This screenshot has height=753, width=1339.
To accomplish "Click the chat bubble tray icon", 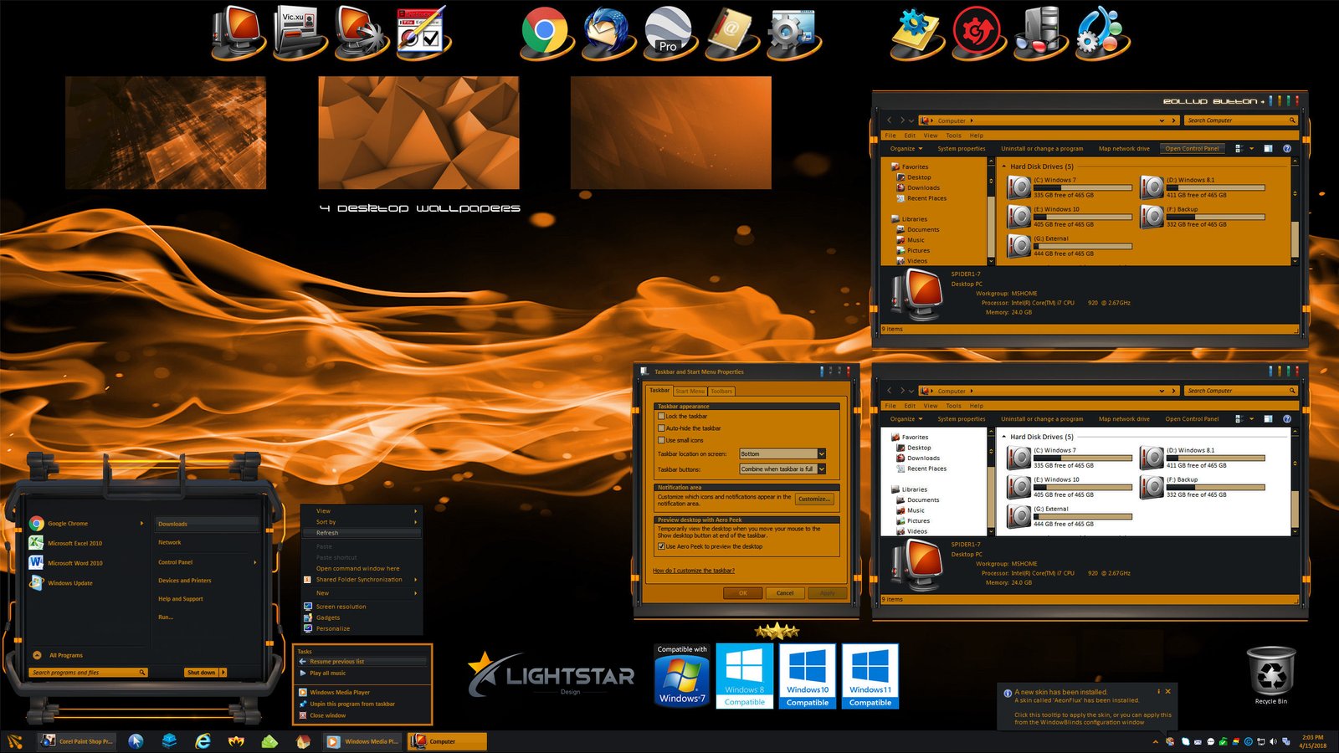I will click(1211, 741).
